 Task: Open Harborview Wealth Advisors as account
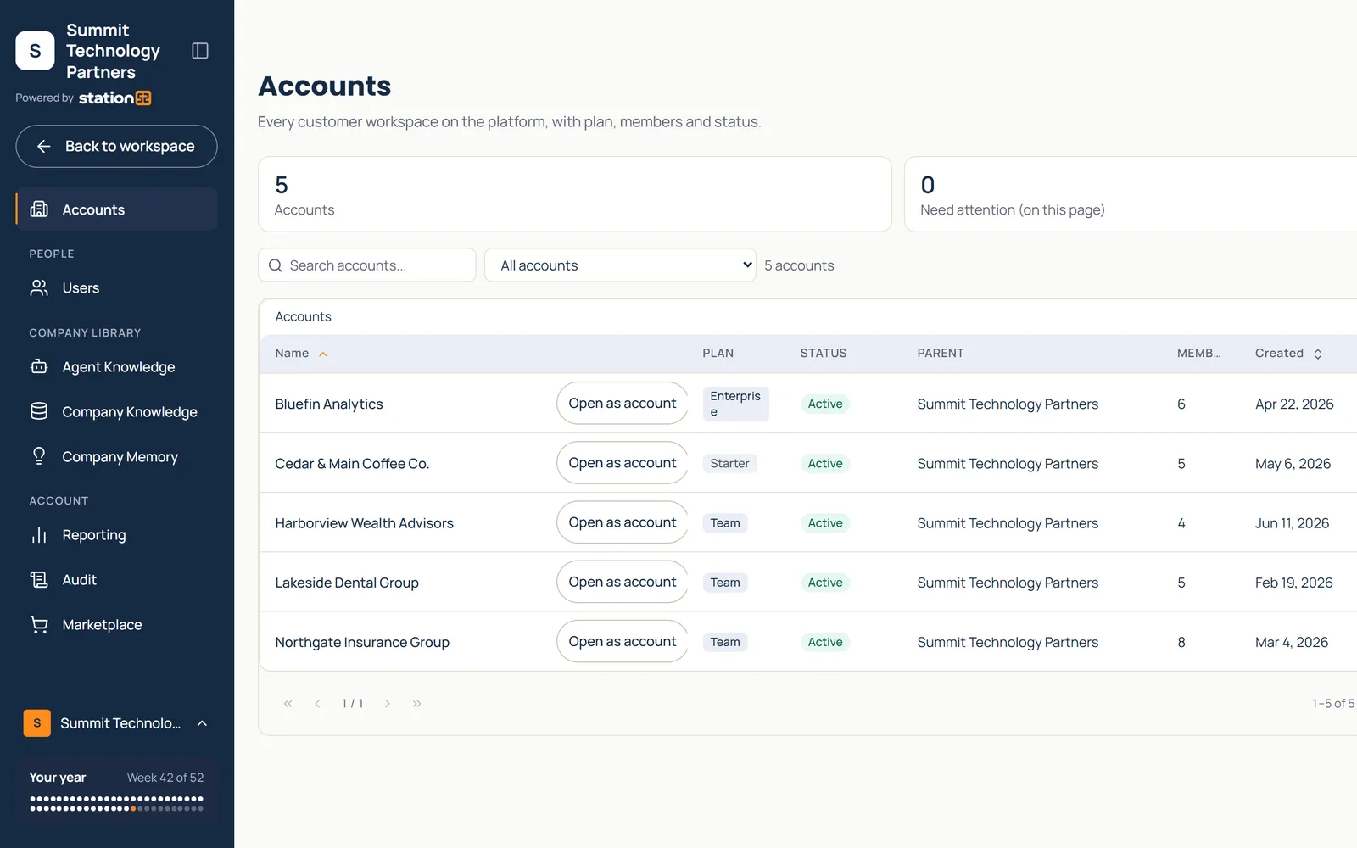point(623,522)
